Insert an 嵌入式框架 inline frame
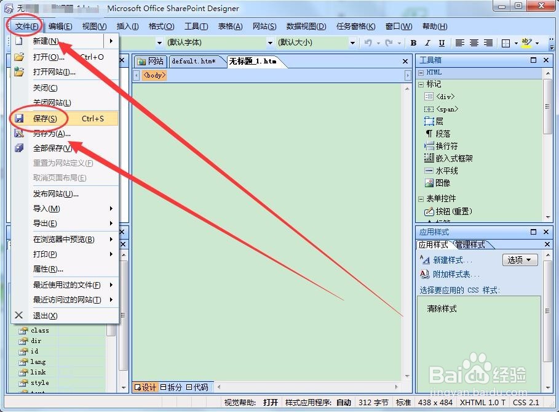This screenshot has width=559, height=412. 448,158
